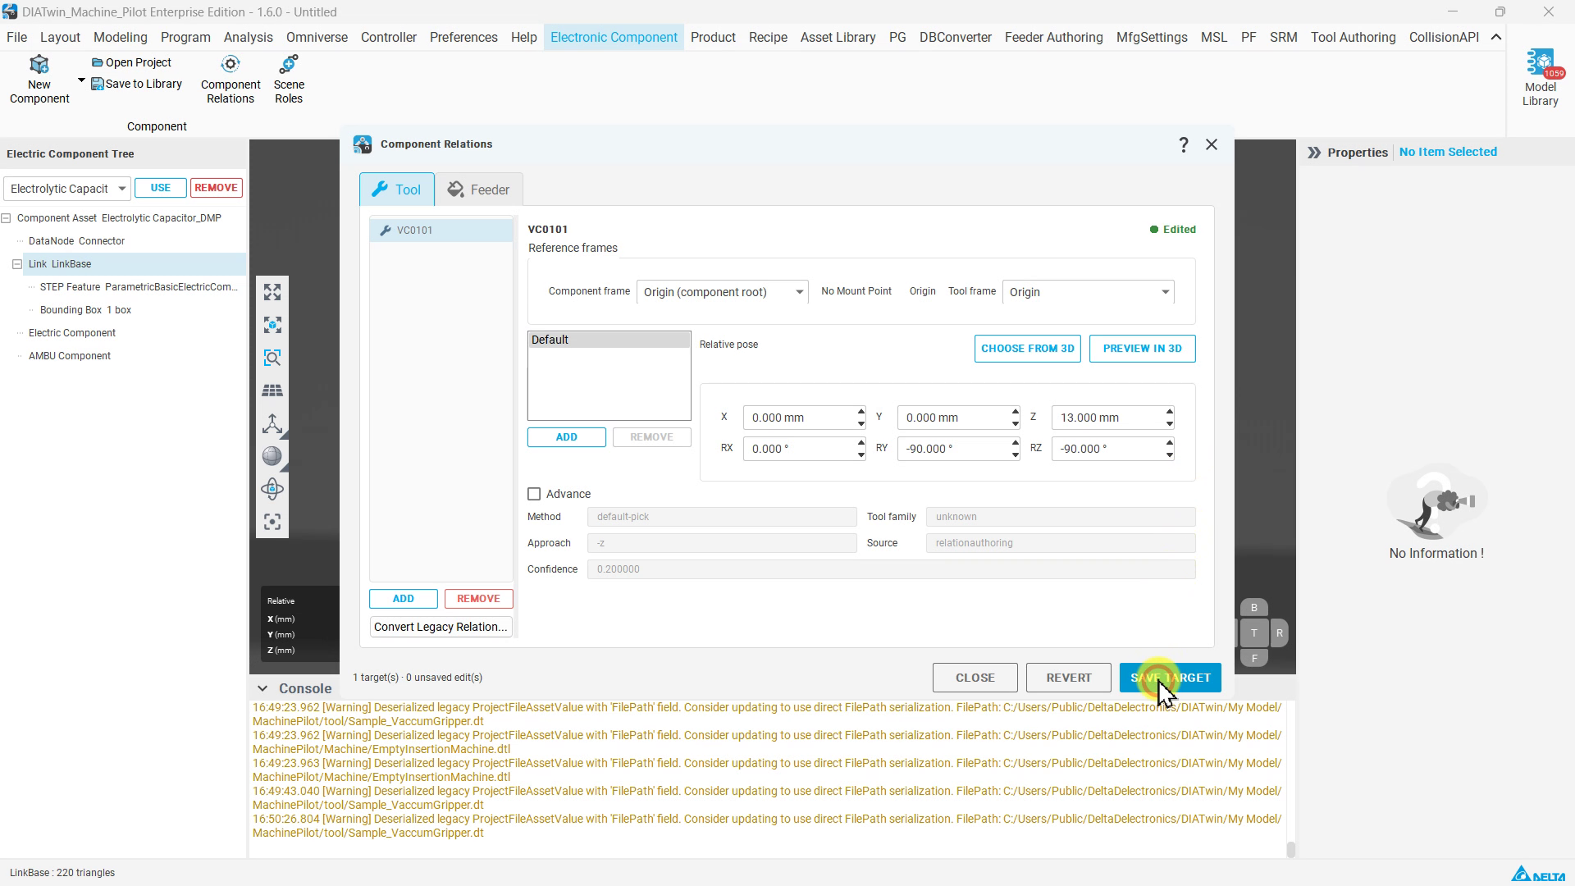Click Convert Legacy Relation button
Viewport: 1575px width, 886px height.
441,627
